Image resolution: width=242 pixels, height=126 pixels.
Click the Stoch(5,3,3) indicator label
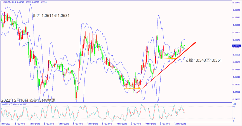[6, 104]
